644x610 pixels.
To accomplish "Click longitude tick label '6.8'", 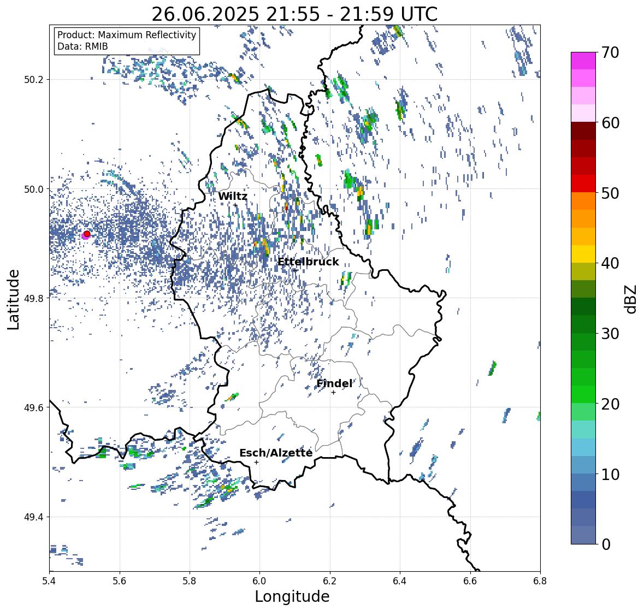I will pyautogui.click(x=540, y=581).
